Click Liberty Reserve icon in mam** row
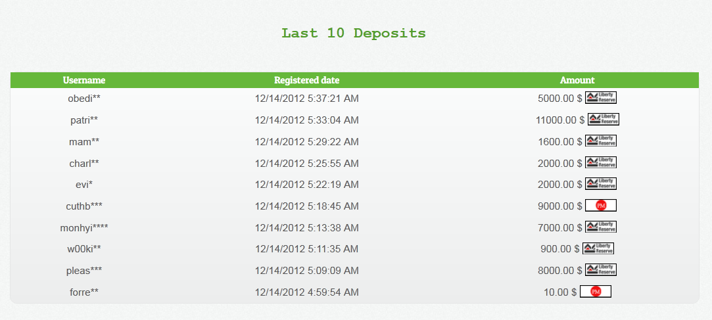This screenshot has height=320, width=712. pyautogui.click(x=601, y=141)
